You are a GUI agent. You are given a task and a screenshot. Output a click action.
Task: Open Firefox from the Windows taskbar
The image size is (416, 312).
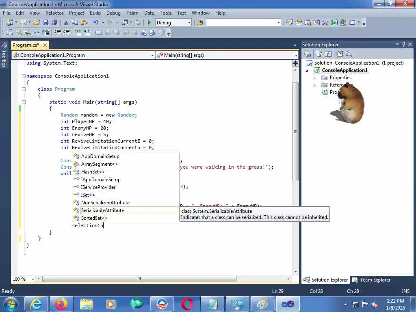pyautogui.click(x=61, y=304)
